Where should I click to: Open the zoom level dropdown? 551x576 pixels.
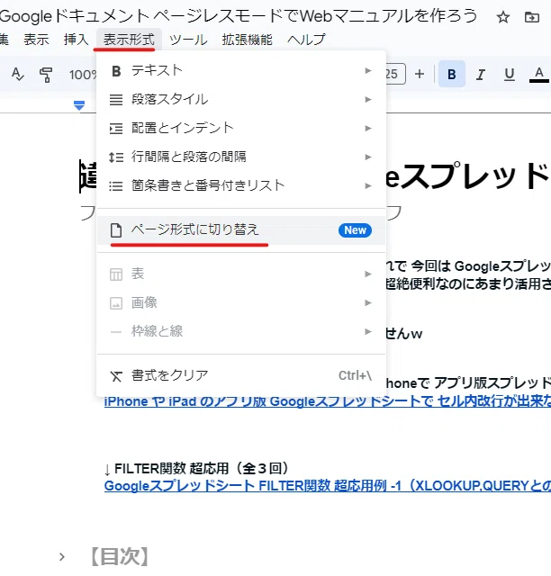pyautogui.click(x=83, y=75)
